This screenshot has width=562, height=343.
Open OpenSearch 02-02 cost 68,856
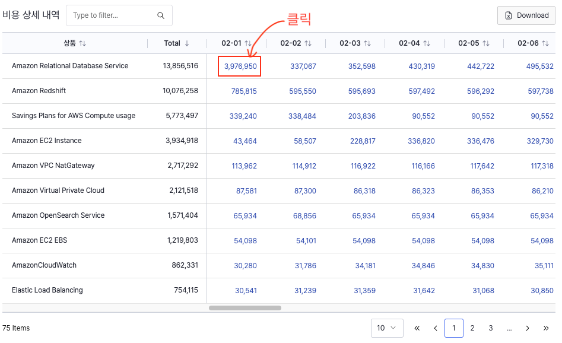[304, 216]
